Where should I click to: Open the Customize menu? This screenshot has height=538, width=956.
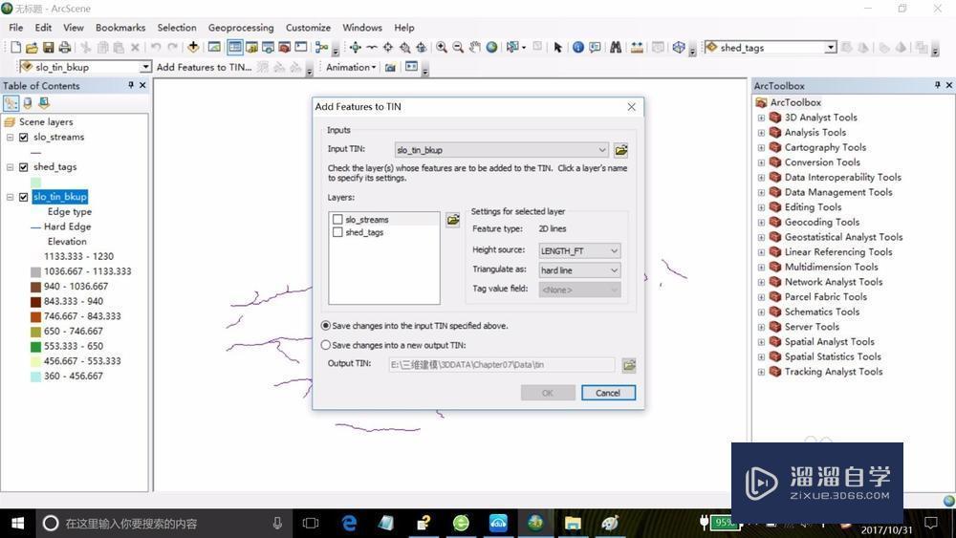point(308,28)
